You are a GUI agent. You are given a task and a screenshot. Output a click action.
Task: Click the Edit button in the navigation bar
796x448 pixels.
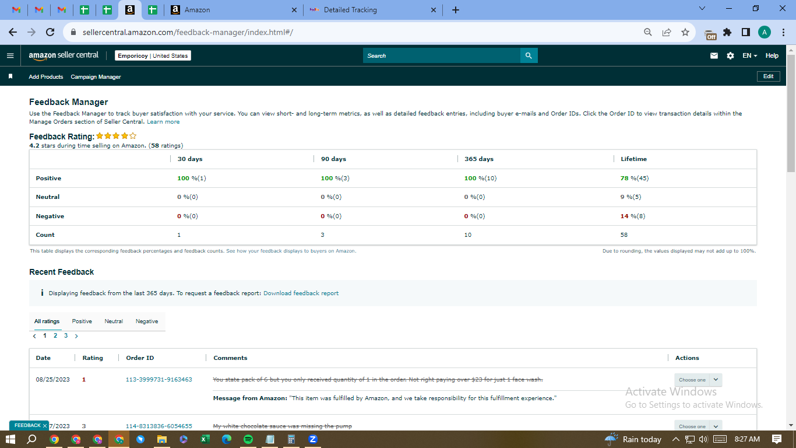point(768,76)
